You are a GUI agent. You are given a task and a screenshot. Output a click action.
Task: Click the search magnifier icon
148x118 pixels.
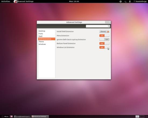[x=109, y=26]
